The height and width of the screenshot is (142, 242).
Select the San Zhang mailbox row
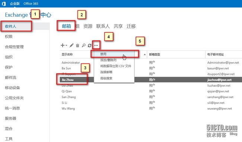[x=151, y=97]
